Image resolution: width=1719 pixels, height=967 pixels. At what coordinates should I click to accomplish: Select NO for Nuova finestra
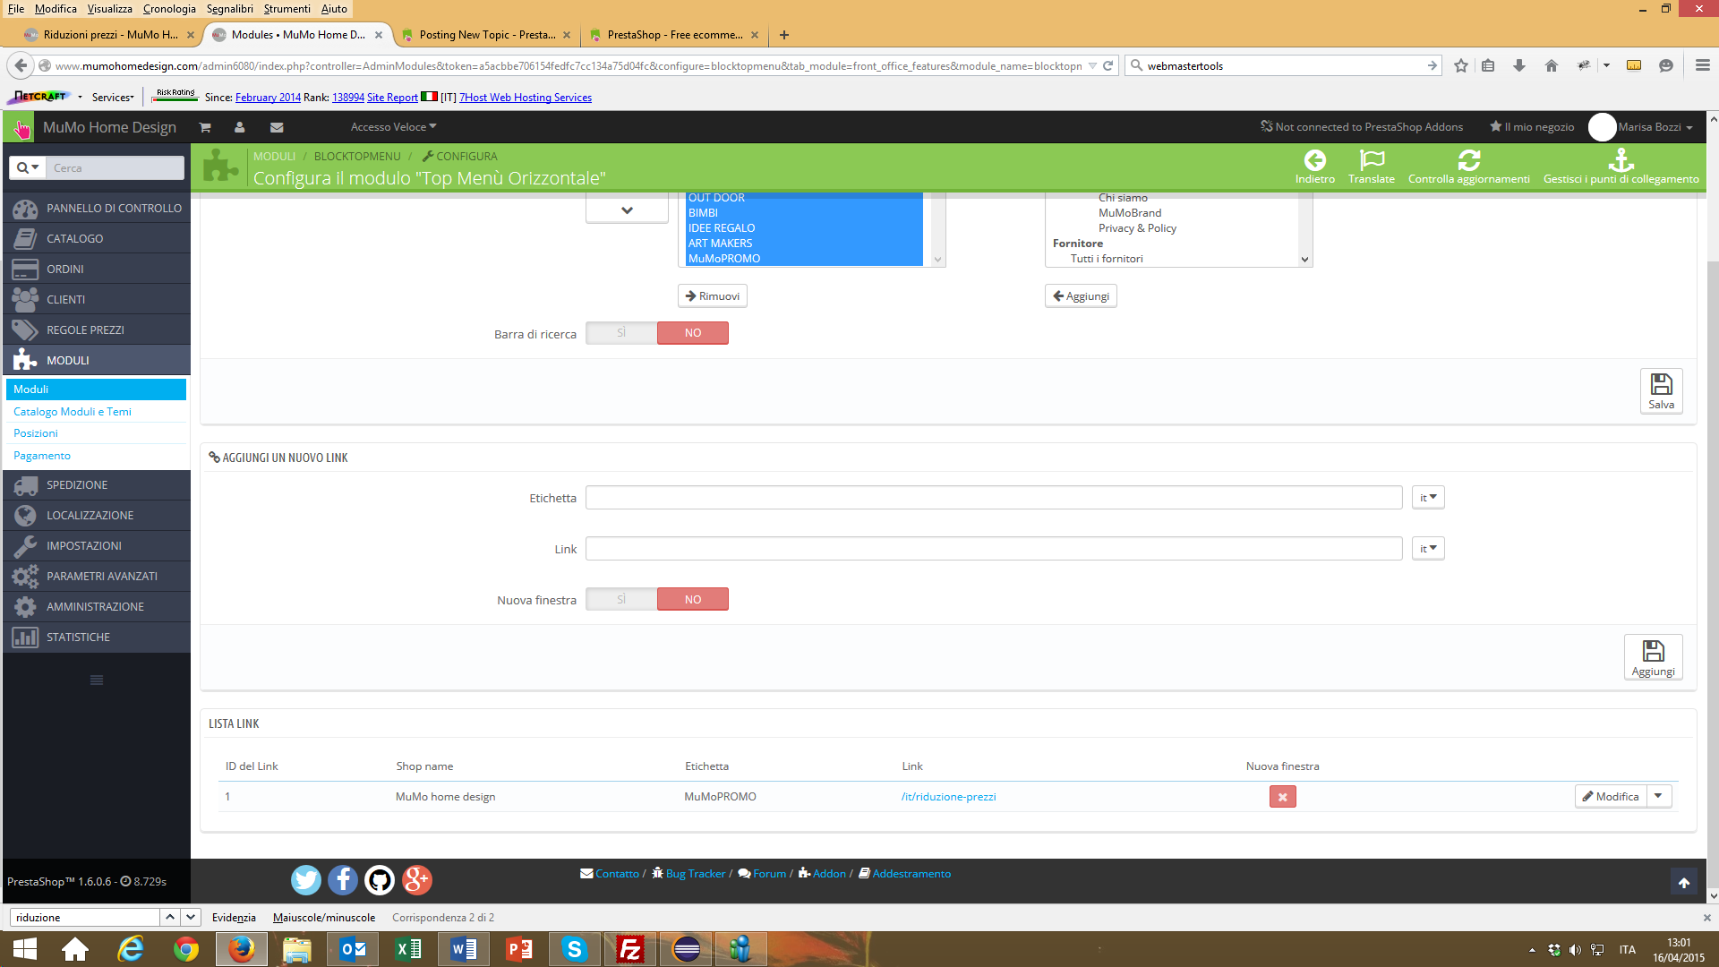click(x=692, y=599)
